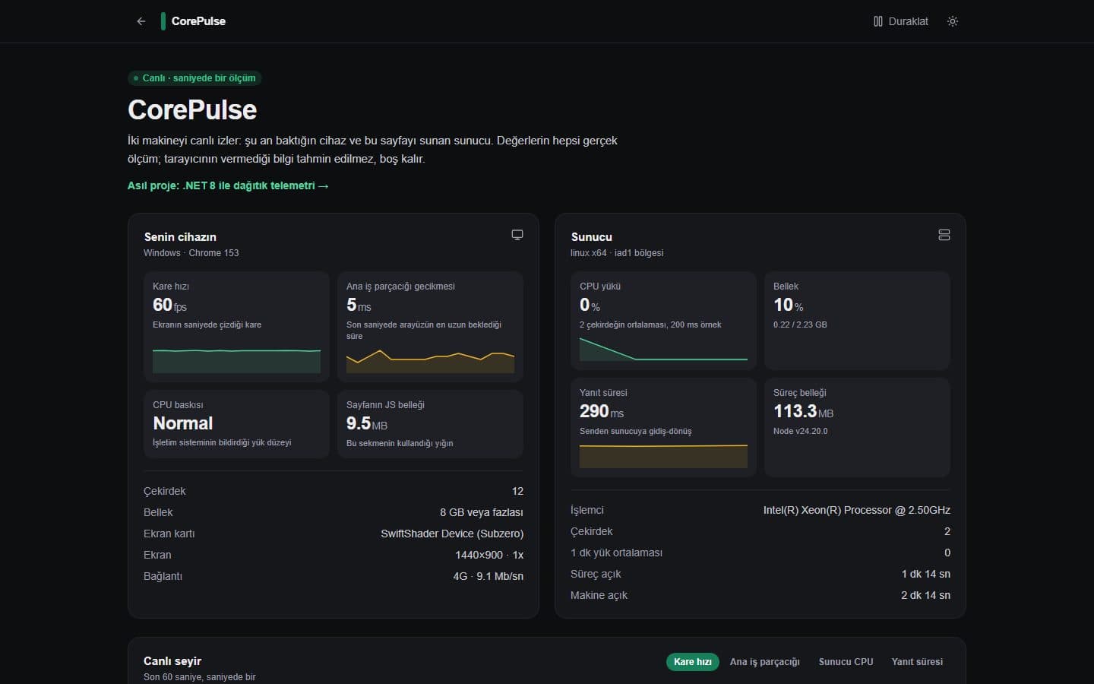
Task: Click the 60 fps value
Action: click(x=169, y=305)
